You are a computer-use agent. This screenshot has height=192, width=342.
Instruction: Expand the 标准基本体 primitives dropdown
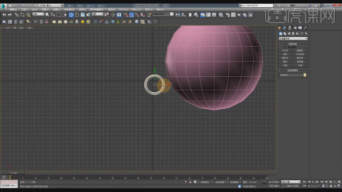click(293, 38)
